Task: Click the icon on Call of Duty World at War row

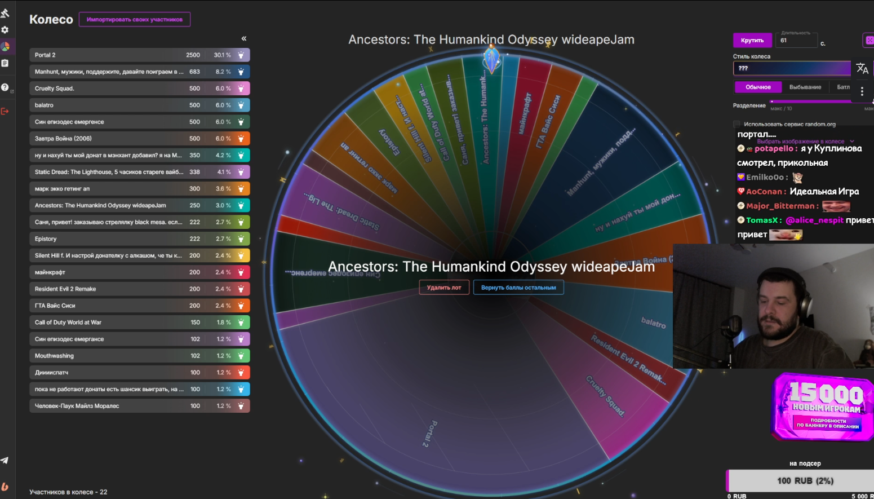Action: [241, 323]
